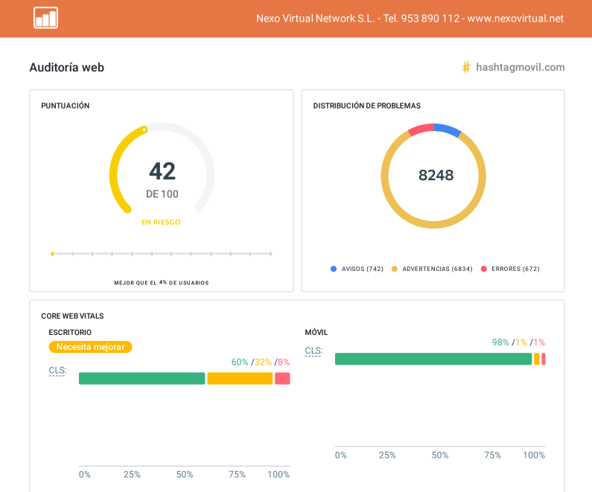This screenshot has width=592, height=492.
Task: Click the yellow dot on percentile line
Action: [53, 254]
